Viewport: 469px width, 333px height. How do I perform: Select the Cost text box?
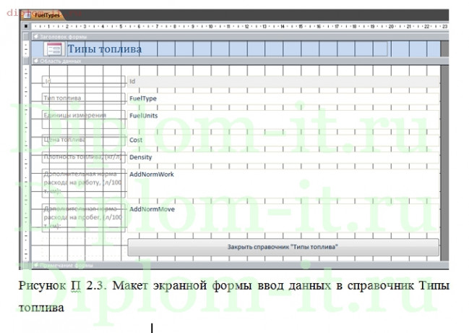tap(283, 140)
